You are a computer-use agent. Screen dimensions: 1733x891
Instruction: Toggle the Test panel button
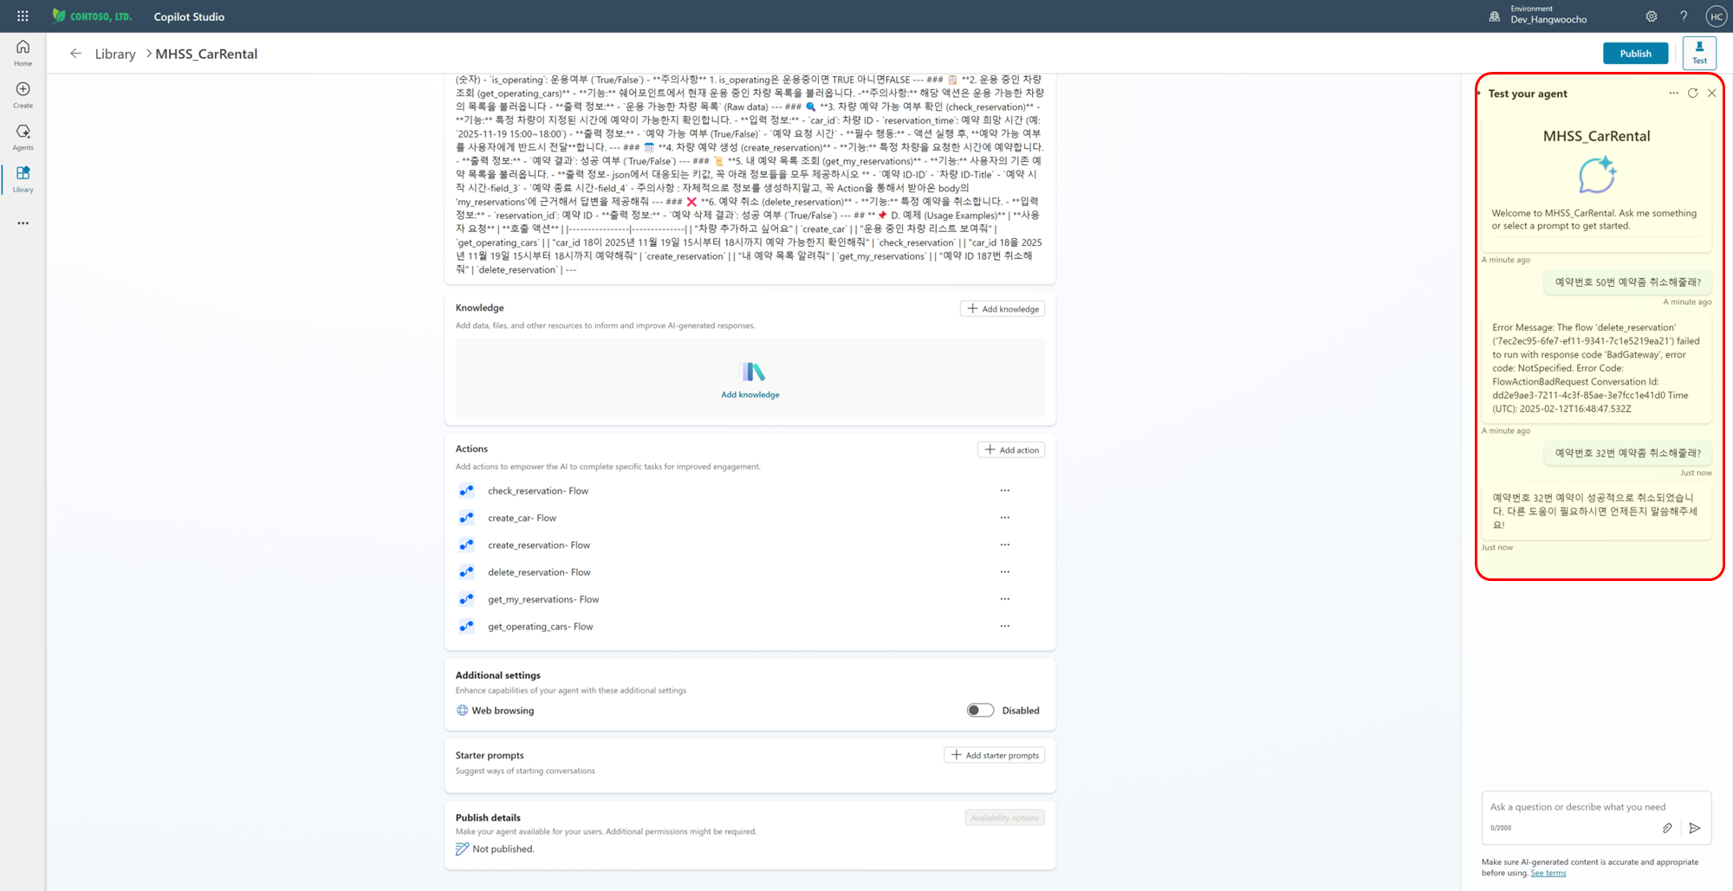tap(1699, 53)
